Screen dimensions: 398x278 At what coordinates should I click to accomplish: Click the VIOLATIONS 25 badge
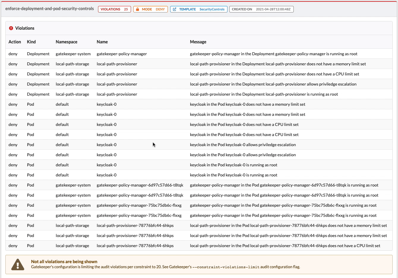coord(114,9)
